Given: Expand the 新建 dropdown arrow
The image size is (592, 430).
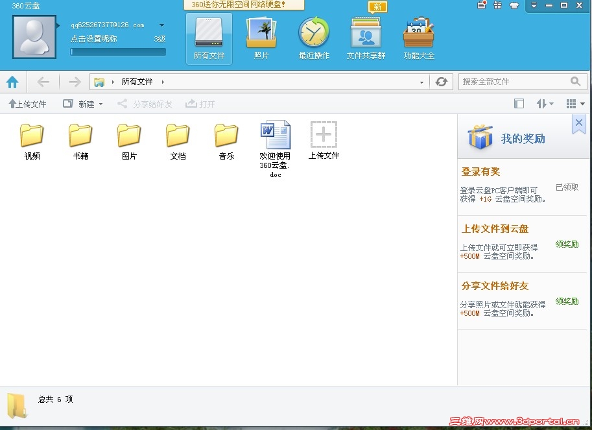Looking at the screenshot, I should pos(101,104).
